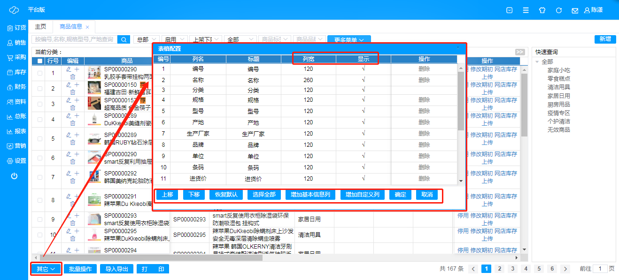Open the 上架下架 dropdown filter
Viewport: 619px width, 280px height.
pos(206,40)
